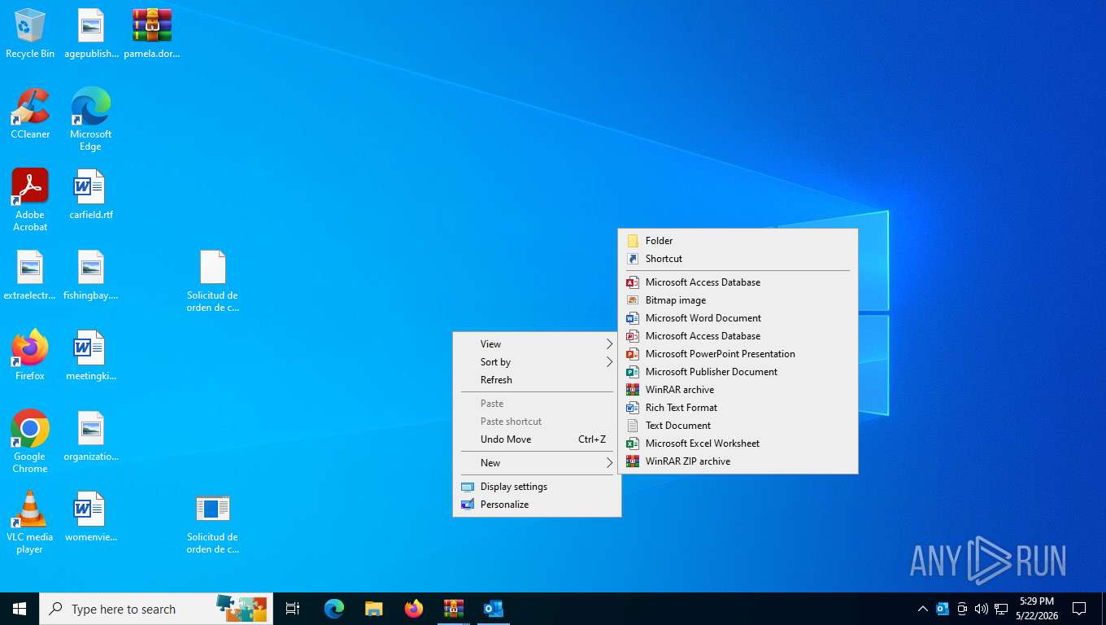Viewport: 1106px width, 625px height.
Task: Create a new Microsoft Word Document
Action: point(738,318)
